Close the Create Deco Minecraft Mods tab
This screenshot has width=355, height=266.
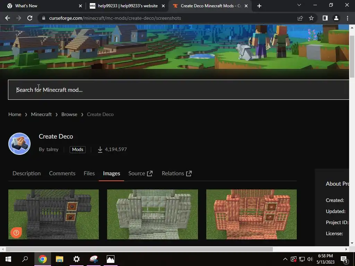pos(246,6)
